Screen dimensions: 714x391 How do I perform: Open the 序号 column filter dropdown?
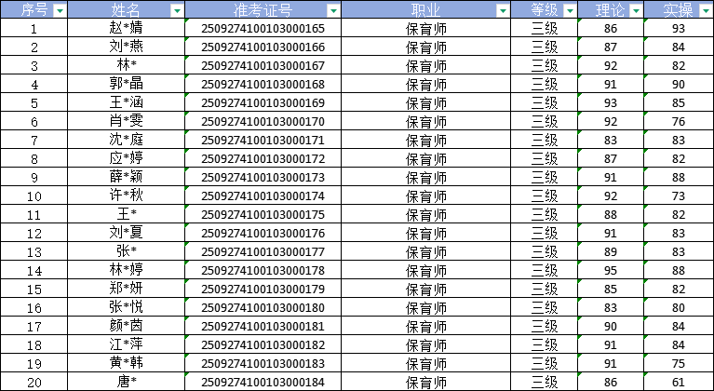[x=60, y=10]
